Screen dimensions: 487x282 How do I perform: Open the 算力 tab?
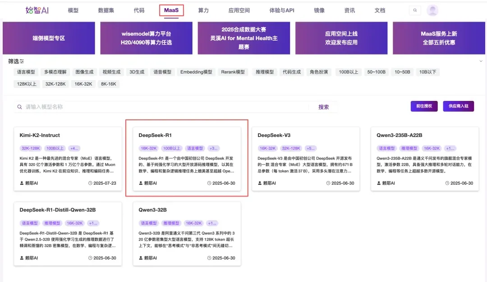coord(203,10)
